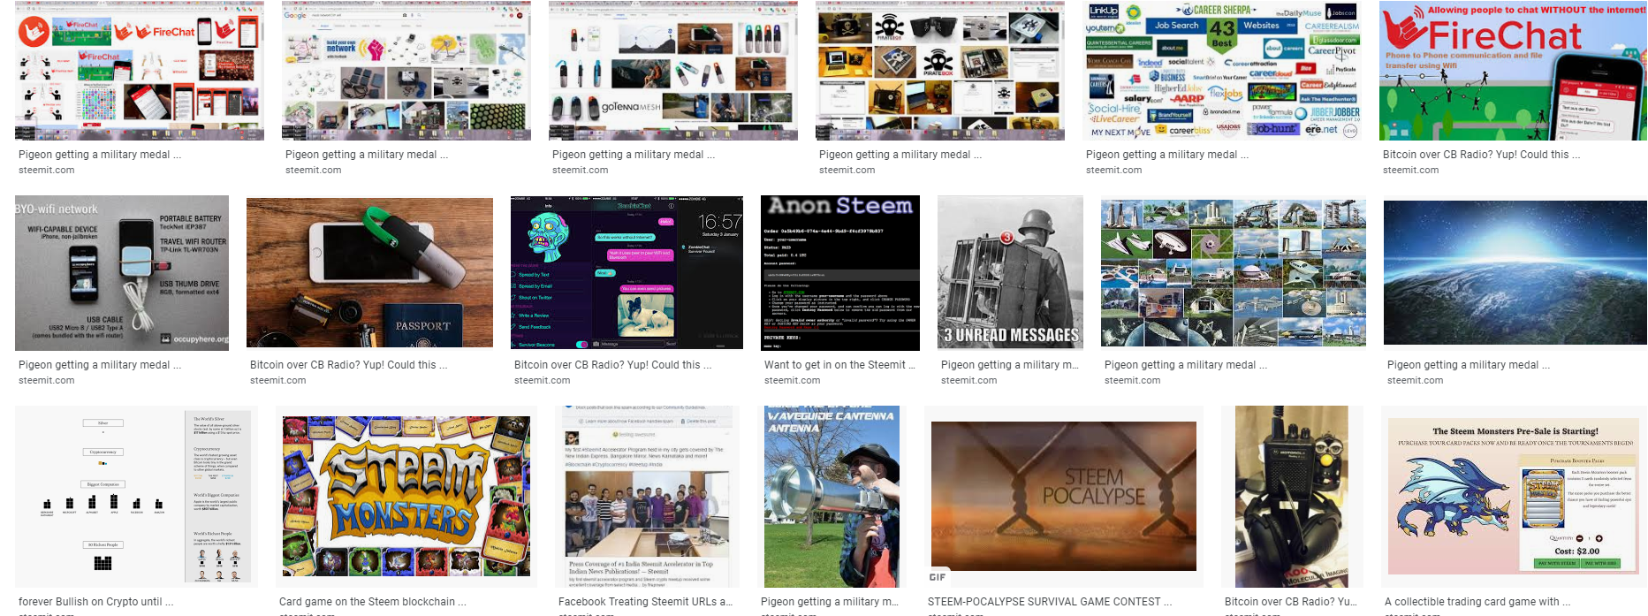Click 'Pigeon getting...' caption under FireChat logos collage
Viewport: 1648px width, 616px height.
click(100, 155)
